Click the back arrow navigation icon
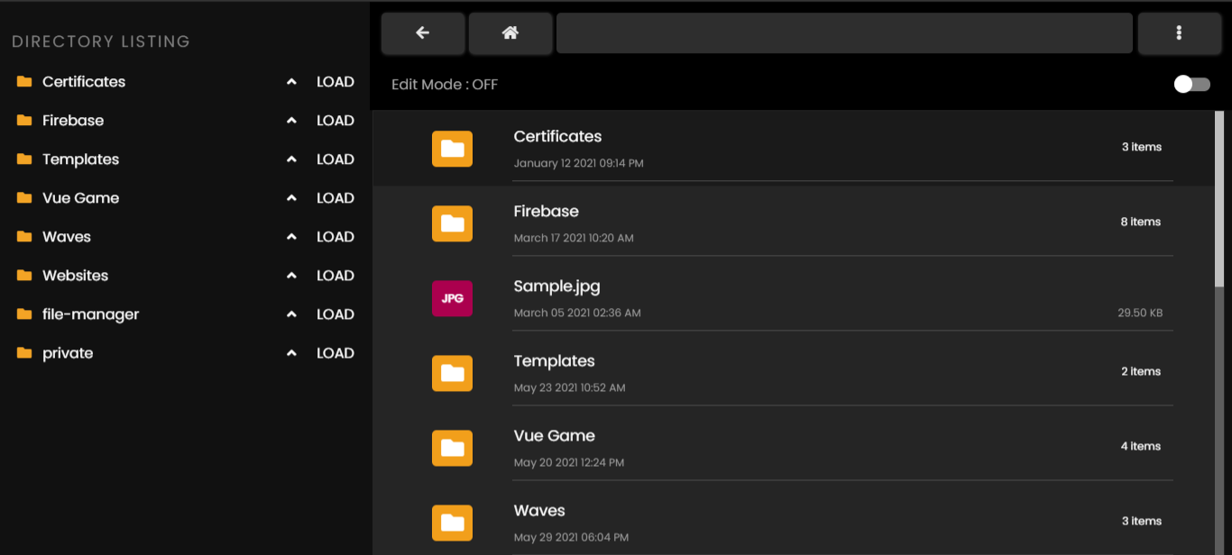Viewport: 1232px width, 555px height. (x=422, y=32)
